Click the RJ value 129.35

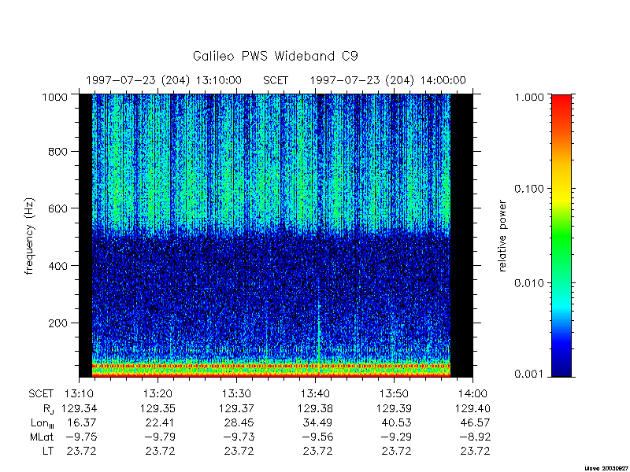click(x=157, y=408)
